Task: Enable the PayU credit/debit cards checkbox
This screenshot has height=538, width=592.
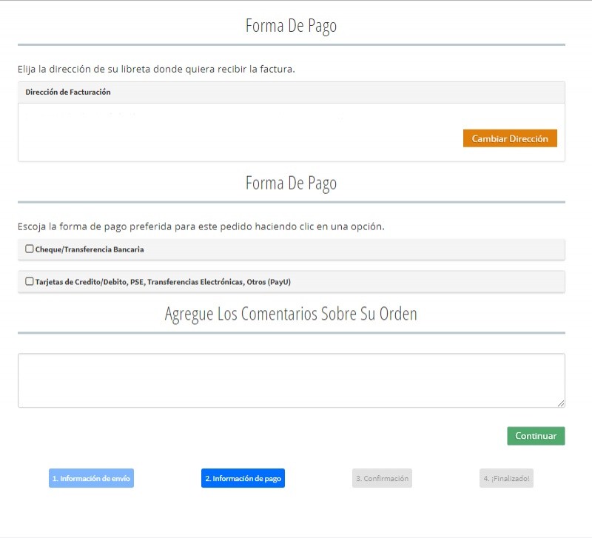Action: [30, 281]
